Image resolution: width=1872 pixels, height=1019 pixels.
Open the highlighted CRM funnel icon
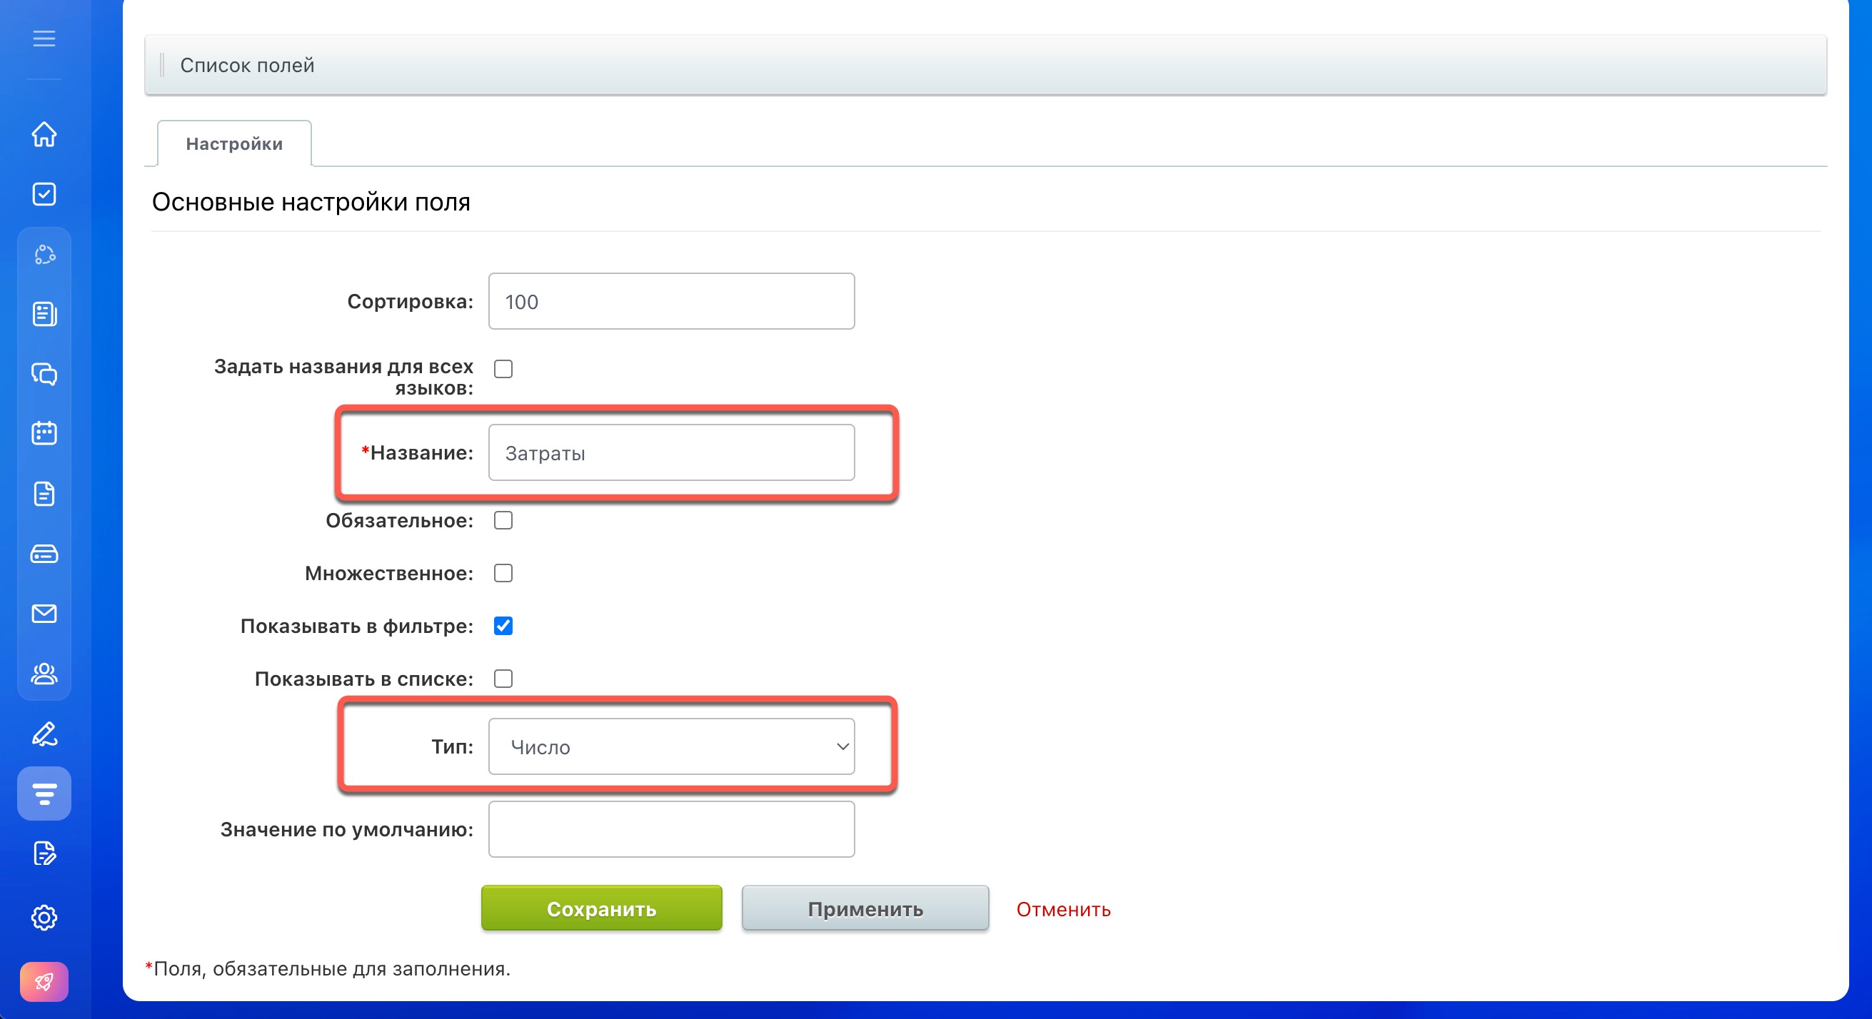pos(44,793)
